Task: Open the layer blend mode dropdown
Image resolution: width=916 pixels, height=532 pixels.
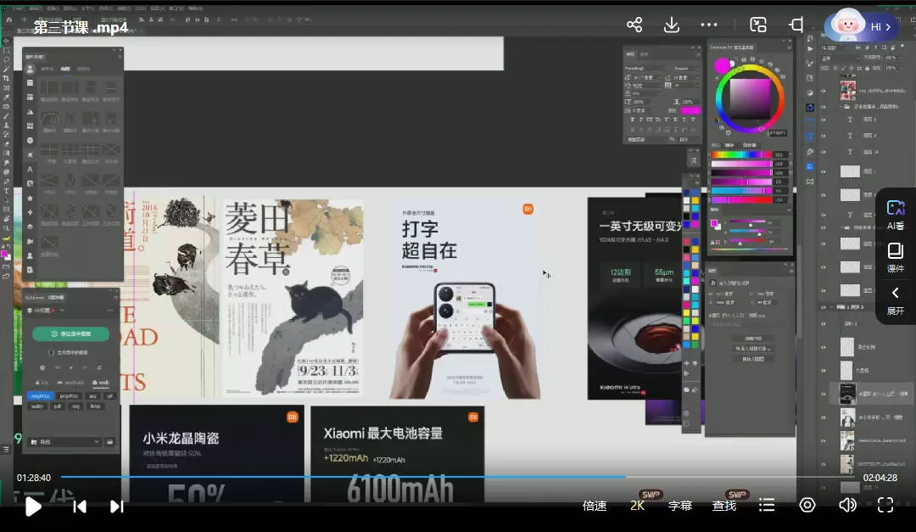Action: pyautogui.click(x=840, y=58)
